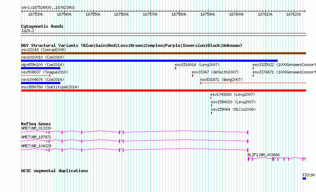Click the BLZF1|NM_003666 gene label
The width and height of the screenshot is (316, 192).
[x=263, y=155]
